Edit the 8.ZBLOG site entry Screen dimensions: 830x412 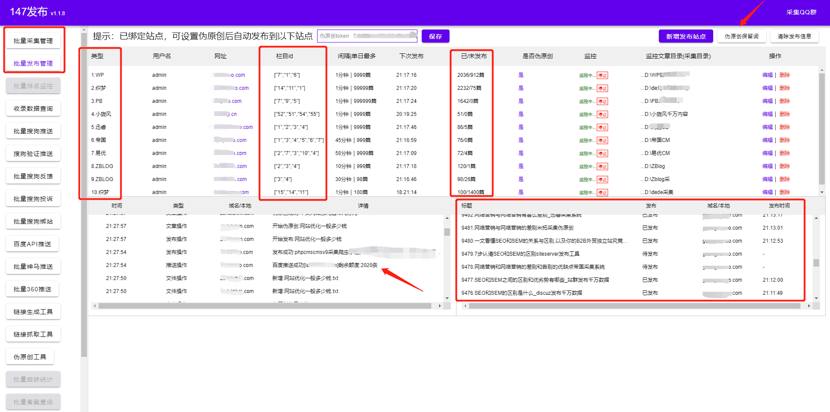click(x=767, y=166)
